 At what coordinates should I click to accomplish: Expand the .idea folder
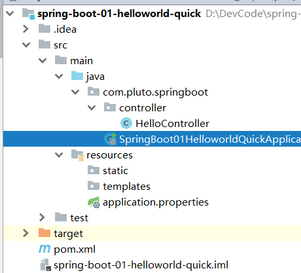26,29
